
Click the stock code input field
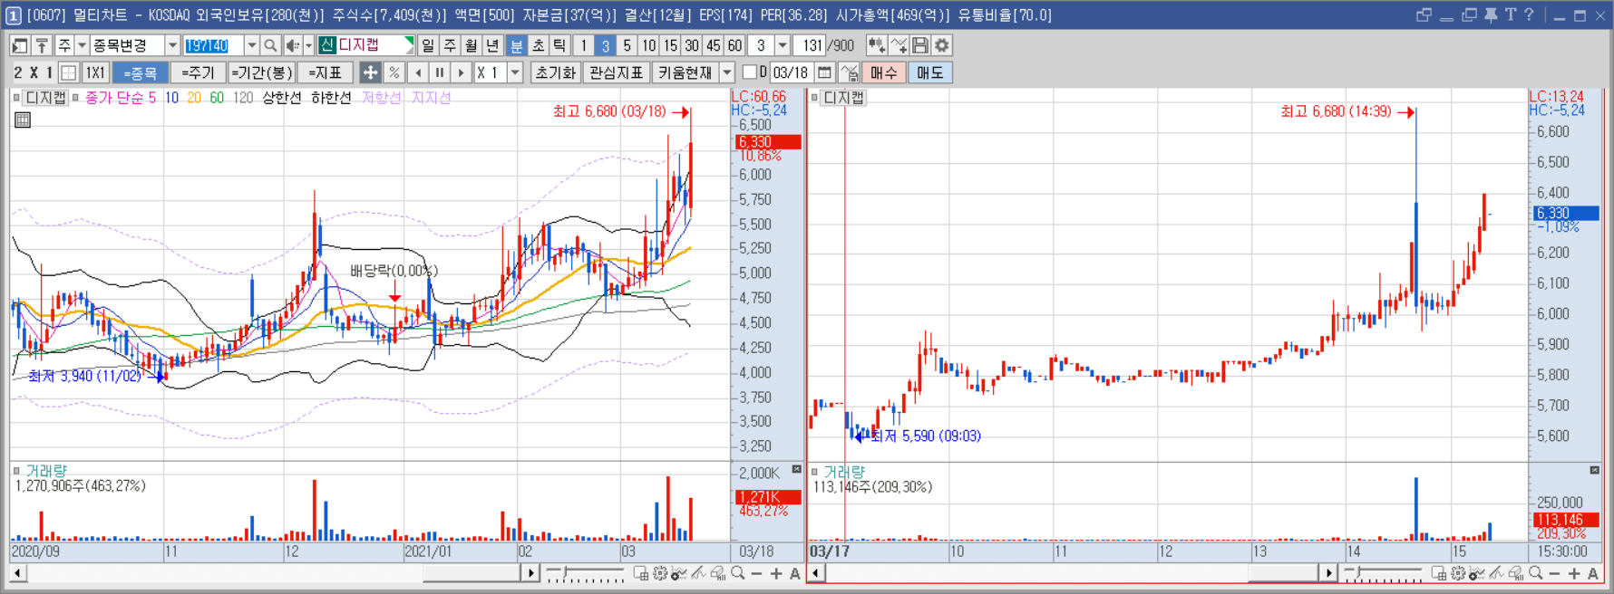(x=213, y=45)
